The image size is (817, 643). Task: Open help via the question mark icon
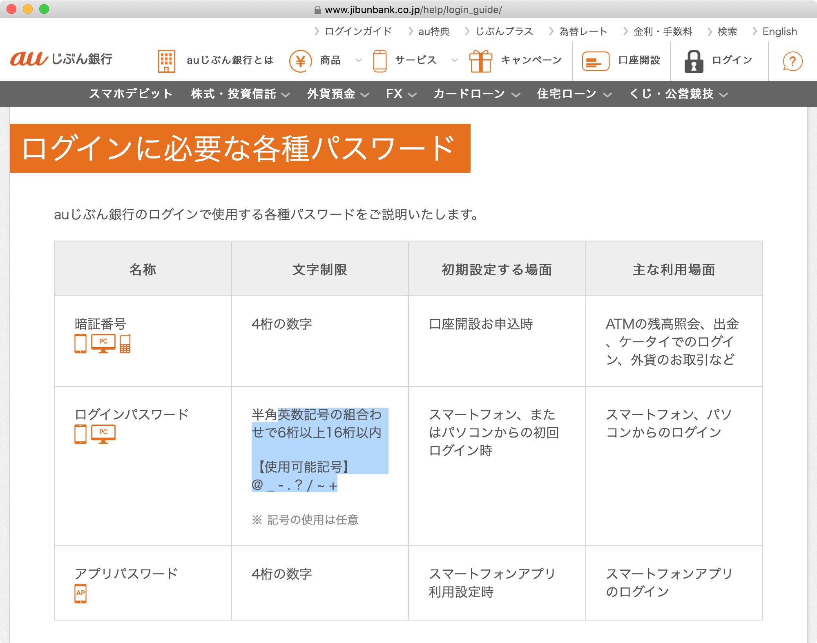792,62
